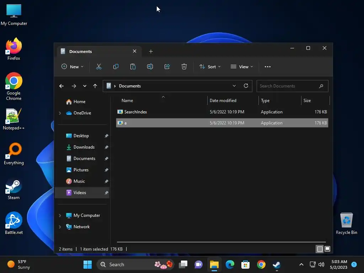Open the View dropdown menu
Image resolution: width=364 pixels, height=273 pixels.
click(241, 66)
